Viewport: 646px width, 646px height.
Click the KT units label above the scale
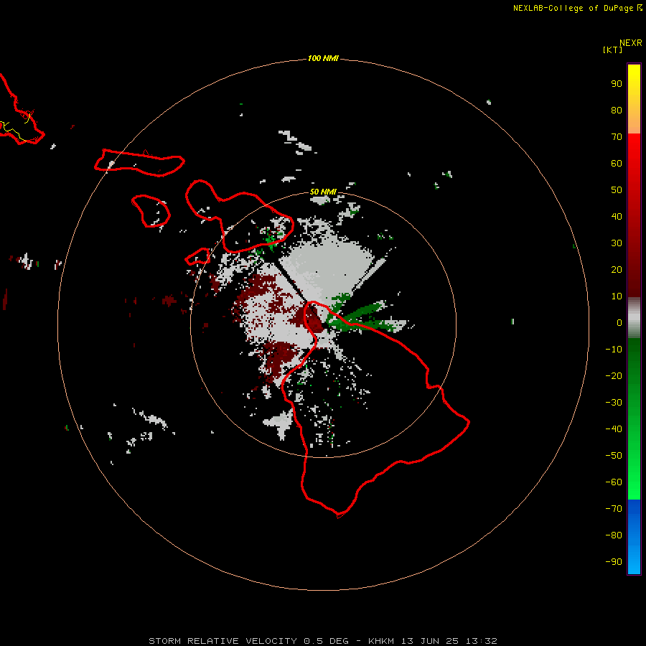click(612, 50)
